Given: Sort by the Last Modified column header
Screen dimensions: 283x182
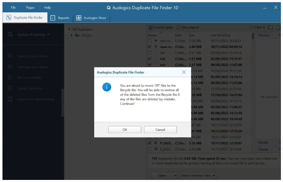Looking at the screenshot, I should 221,35.
